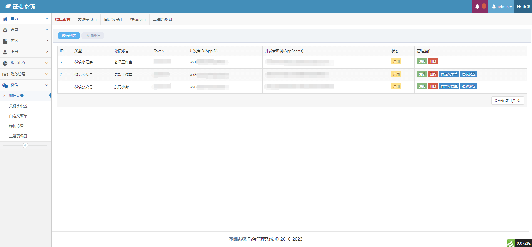Open 模板设置 in the sidebar submenu

click(x=16, y=126)
